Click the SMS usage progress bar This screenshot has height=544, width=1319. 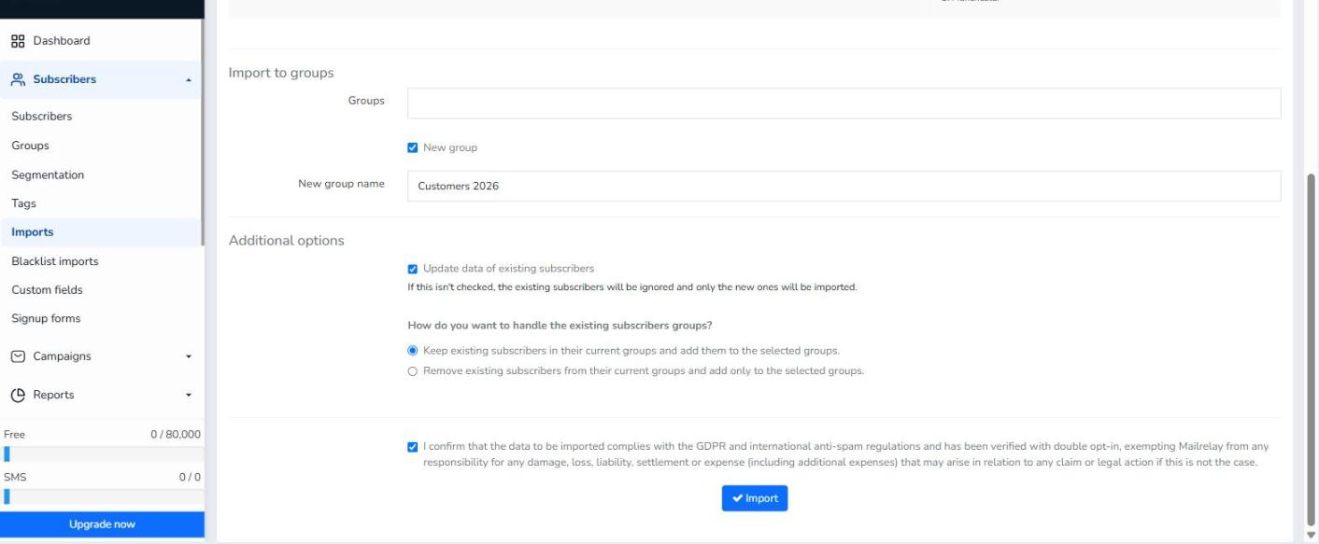[102, 496]
